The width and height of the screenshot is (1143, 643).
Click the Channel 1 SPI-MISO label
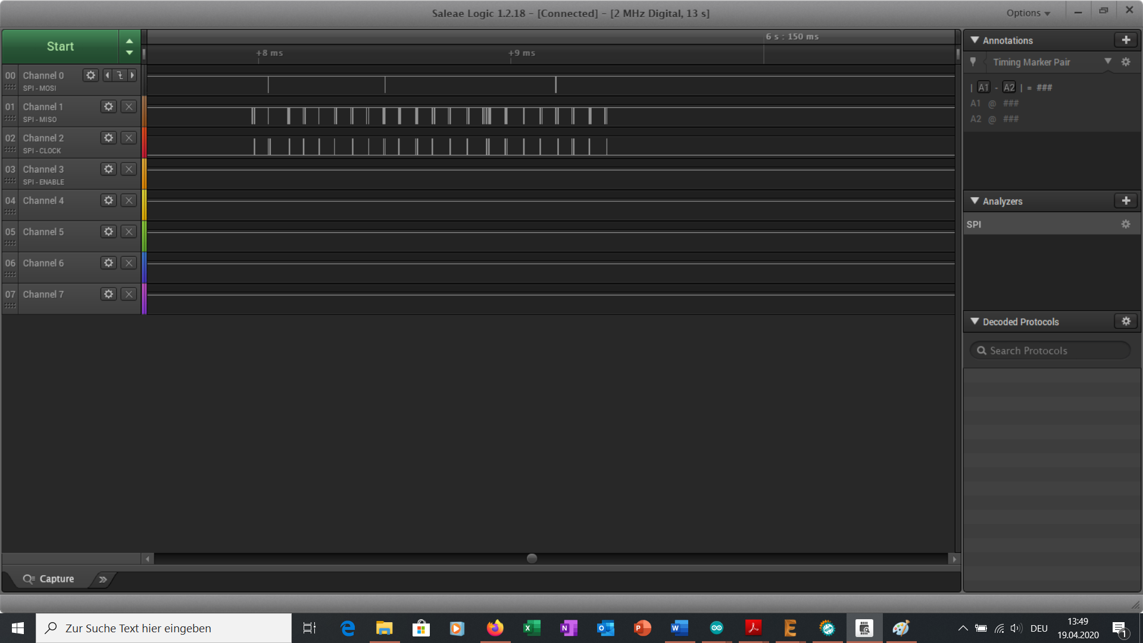point(40,120)
